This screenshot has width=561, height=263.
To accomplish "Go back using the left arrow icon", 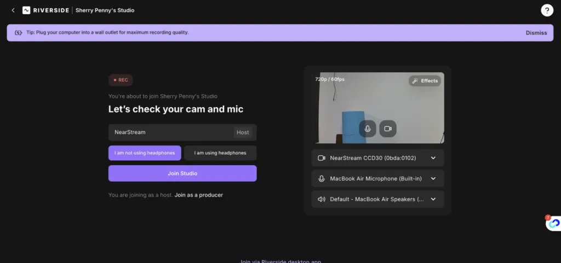I will [13, 10].
